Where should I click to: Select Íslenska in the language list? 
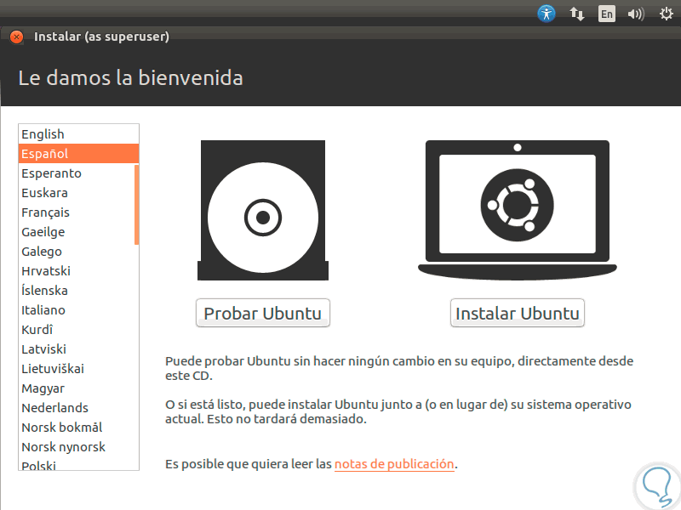(78, 290)
